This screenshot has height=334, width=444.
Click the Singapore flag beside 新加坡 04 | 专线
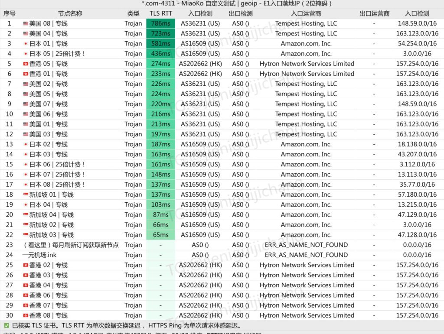[x=26, y=215]
